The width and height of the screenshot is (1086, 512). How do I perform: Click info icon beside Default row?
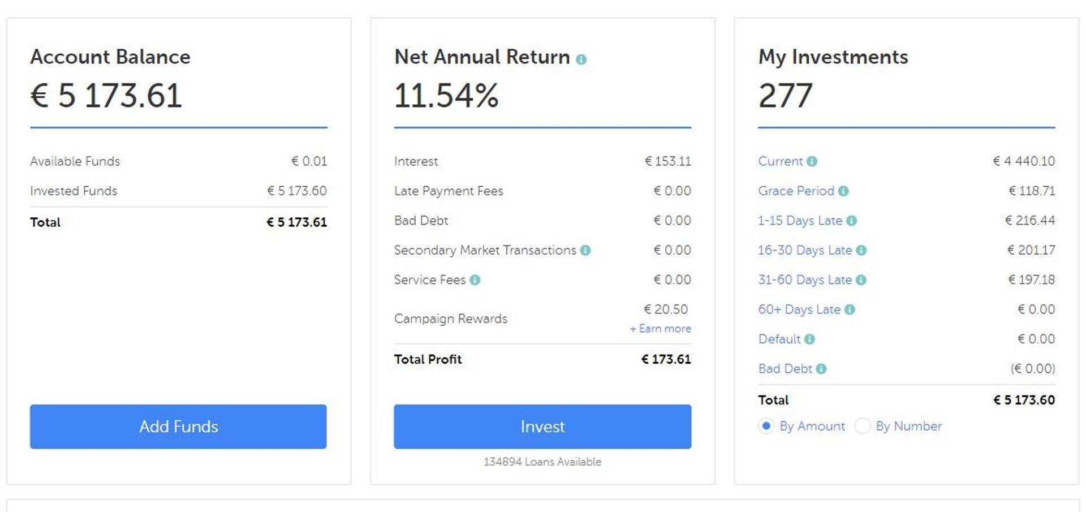point(809,339)
